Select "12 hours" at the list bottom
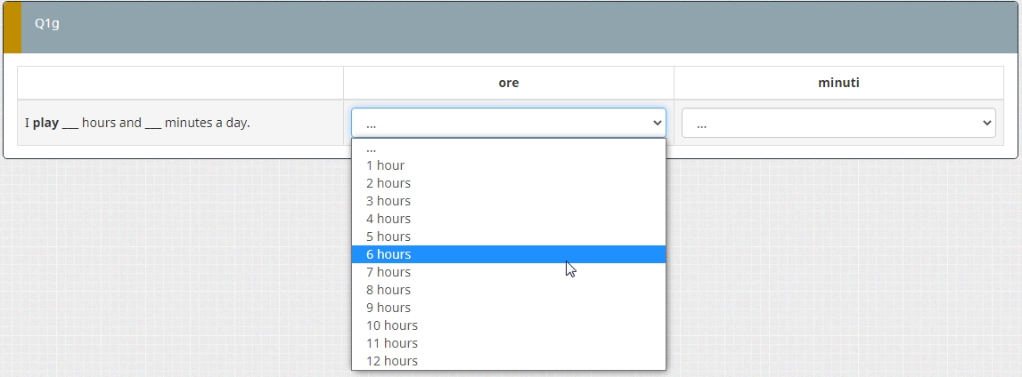Viewport: 1022px width, 377px height. pyautogui.click(x=392, y=361)
